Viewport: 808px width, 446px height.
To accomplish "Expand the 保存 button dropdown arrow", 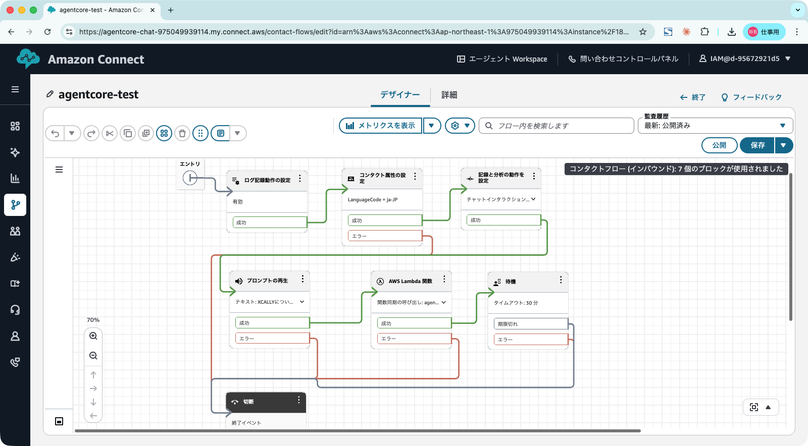I will 783,145.
